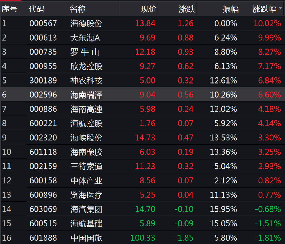Select stock name 海南高速
Screen dimensions: 285x244
(x=86, y=109)
